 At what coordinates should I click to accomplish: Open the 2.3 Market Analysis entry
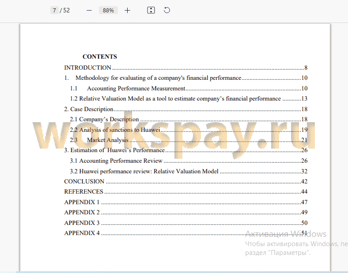pyautogui.click(x=189, y=140)
